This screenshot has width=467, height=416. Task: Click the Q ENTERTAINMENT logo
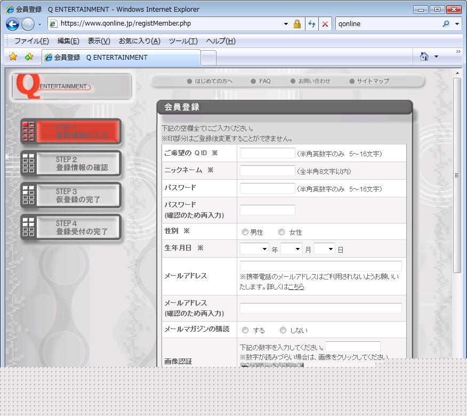click(71, 86)
